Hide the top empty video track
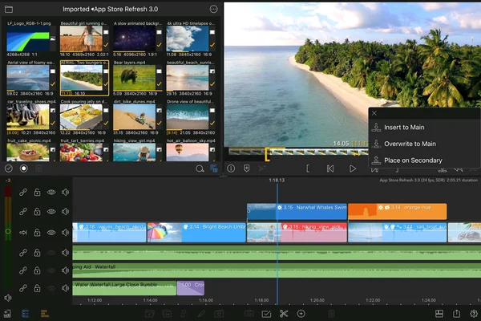Viewport: 481px width, 321px height. click(51, 193)
